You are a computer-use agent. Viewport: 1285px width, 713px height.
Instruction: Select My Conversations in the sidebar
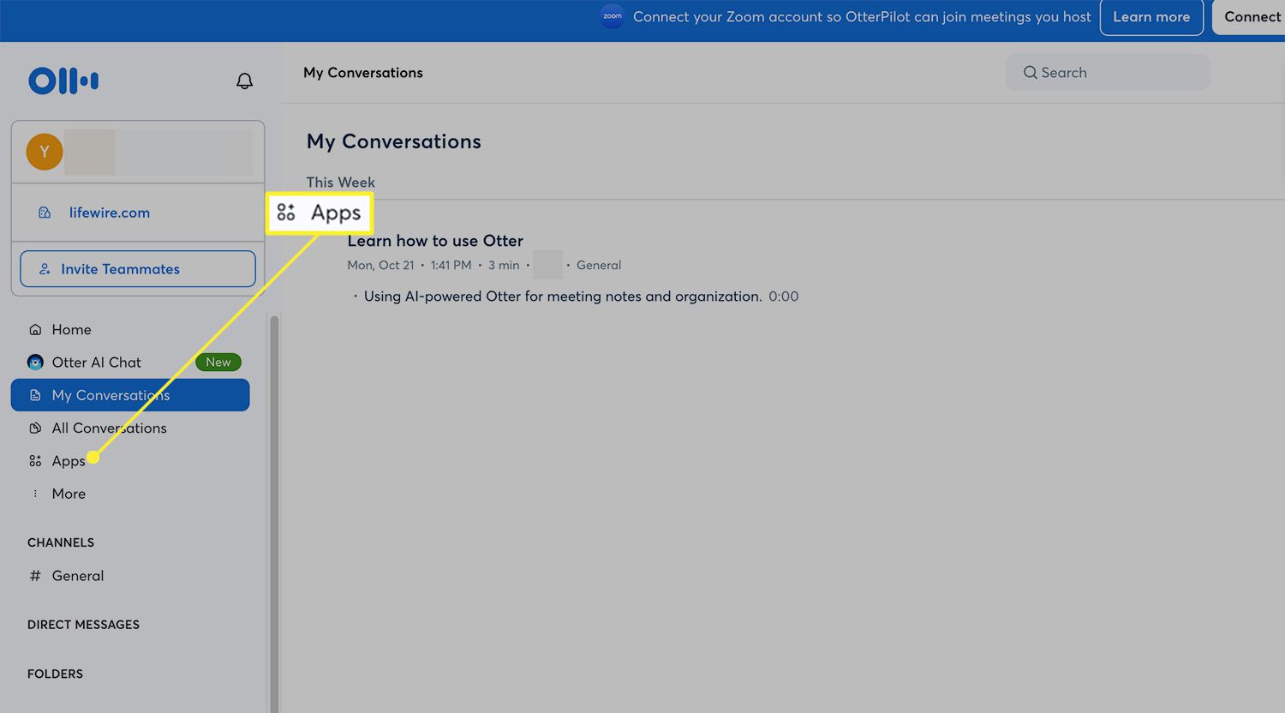point(130,395)
